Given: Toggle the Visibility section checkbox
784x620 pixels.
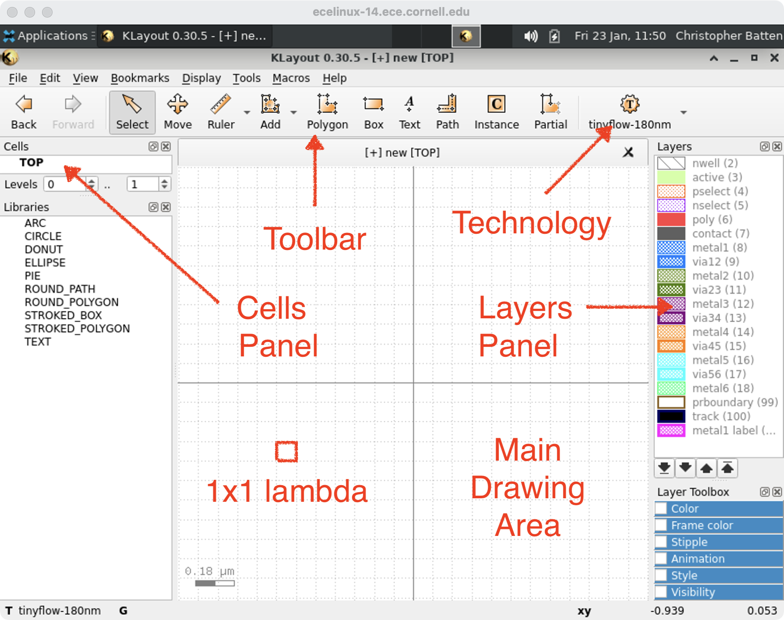Looking at the screenshot, I should [661, 592].
